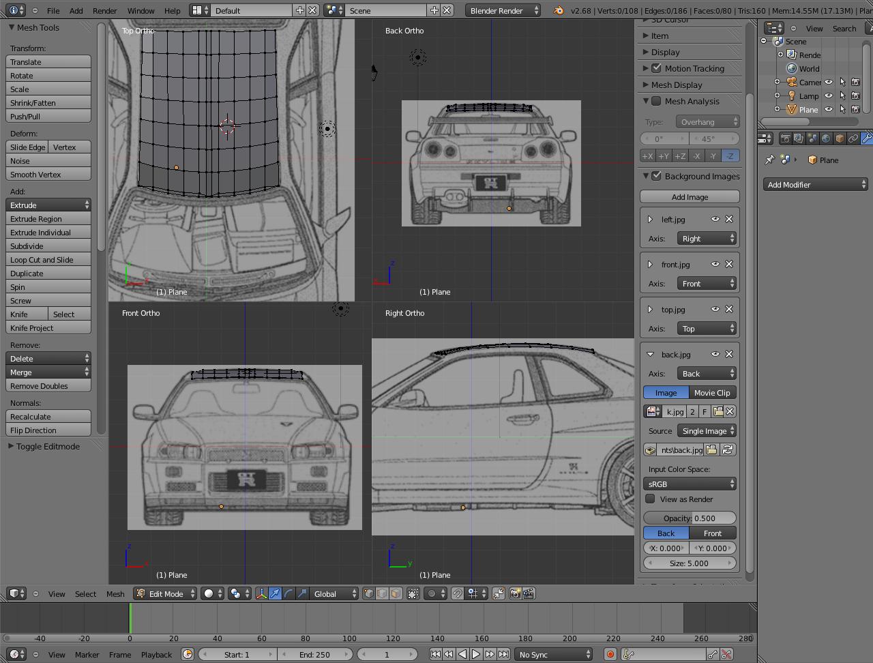Click the Subdivide button
This screenshot has height=663, width=873.
(48, 246)
